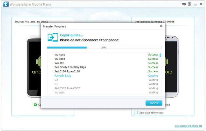The image size is (206, 131).
Task: Close the Transfer Progress dialog
Action: [x=161, y=26]
